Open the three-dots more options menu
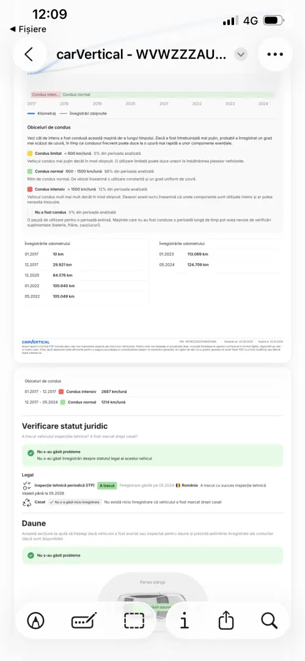The image size is (305, 661). pos(275,54)
